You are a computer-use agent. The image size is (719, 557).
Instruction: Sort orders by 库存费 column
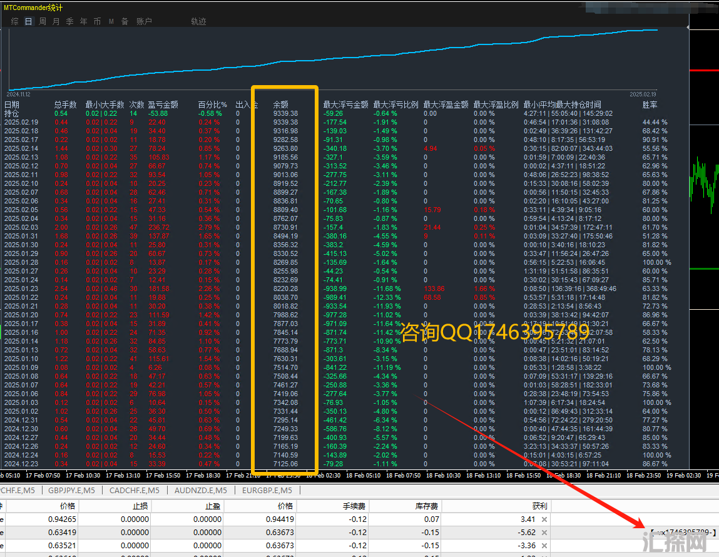[x=426, y=506]
